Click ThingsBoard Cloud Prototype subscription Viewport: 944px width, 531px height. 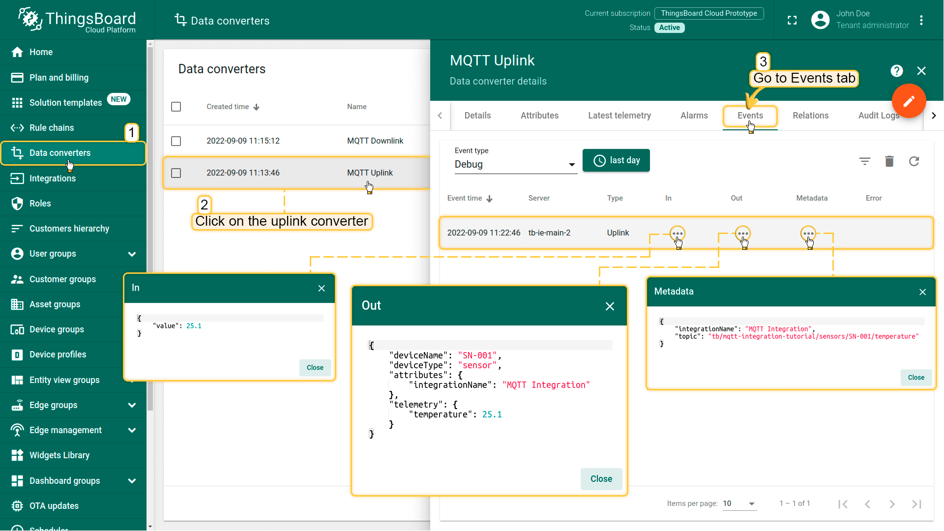(708, 13)
